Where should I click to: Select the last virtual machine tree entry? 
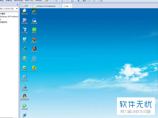point(3,22)
